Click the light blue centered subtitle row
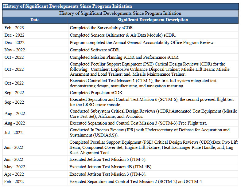The image size is (241, 187). pyautogui.click(x=120, y=14)
